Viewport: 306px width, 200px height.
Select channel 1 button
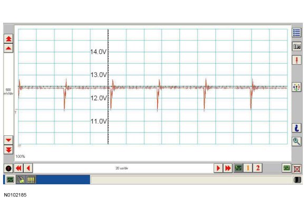pyautogui.click(x=248, y=168)
